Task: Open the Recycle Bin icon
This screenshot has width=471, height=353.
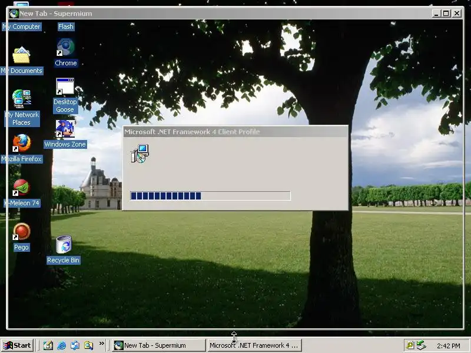Action: pos(64,244)
